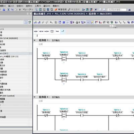The image size is (134, 134).
Task: Expand breadcrumb arrow before Main [OB1]
Action: (x=98, y=14)
